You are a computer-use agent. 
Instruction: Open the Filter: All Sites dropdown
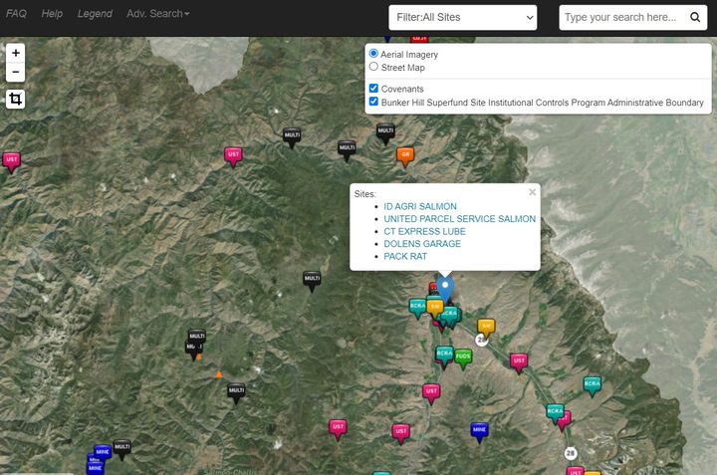click(x=463, y=17)
